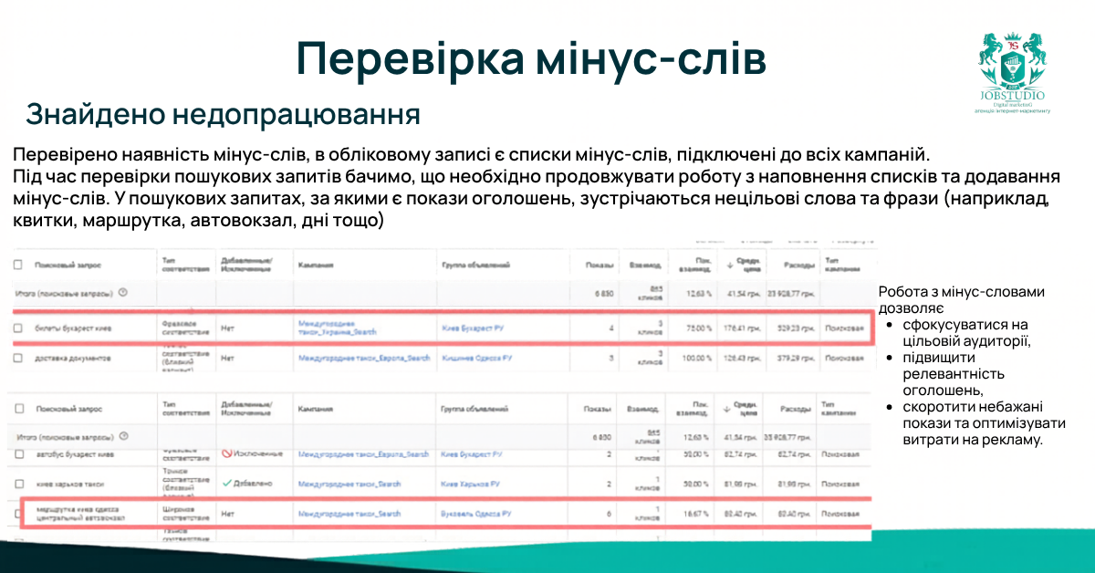Check the checkbox for 'маршрутка киев одесса центральный автовокзал'
Image resolution: width=1095 pixels, height=573 pixels.
[17, 512]
